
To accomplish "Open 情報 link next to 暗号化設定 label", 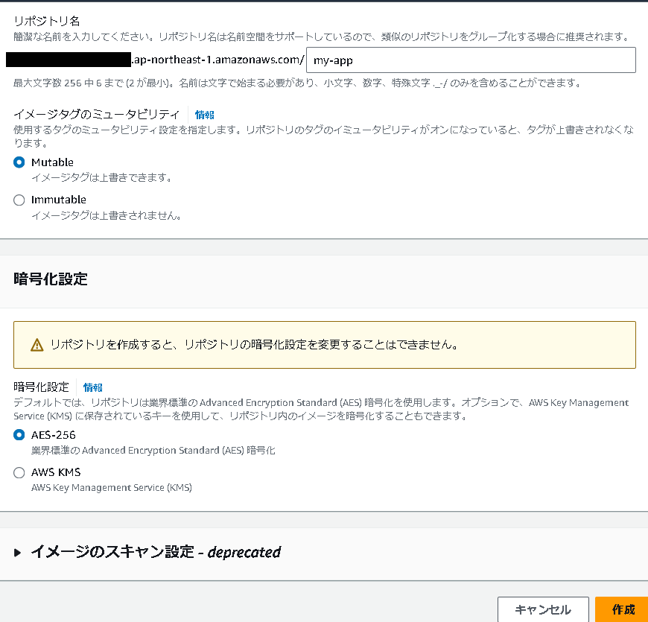I will tap(92, 387).
